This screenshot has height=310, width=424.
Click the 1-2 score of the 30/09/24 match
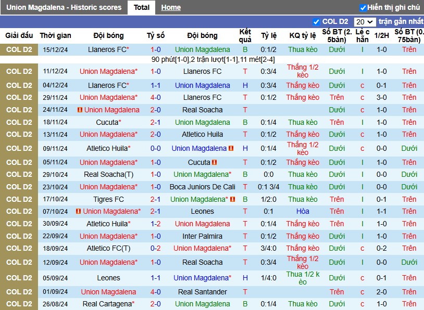(x=156, y=224)
